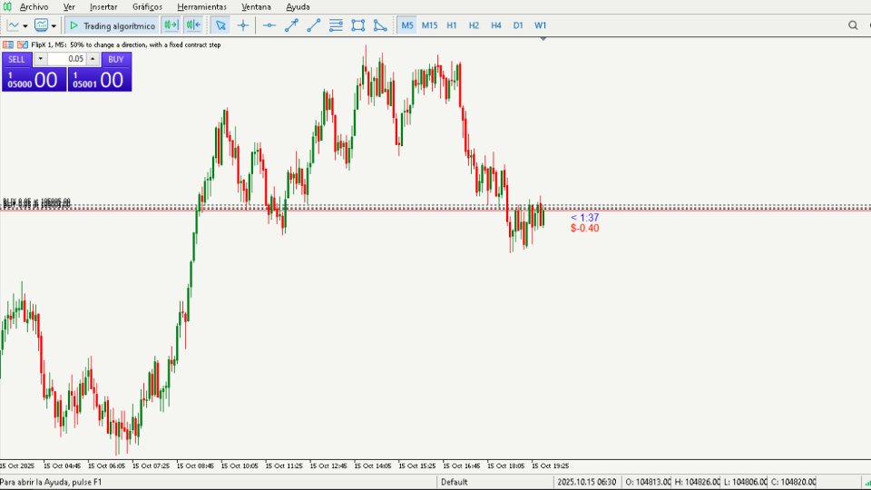Select the triangle shape tool
This screenshot has height=490, width=871.
(380, 25)
